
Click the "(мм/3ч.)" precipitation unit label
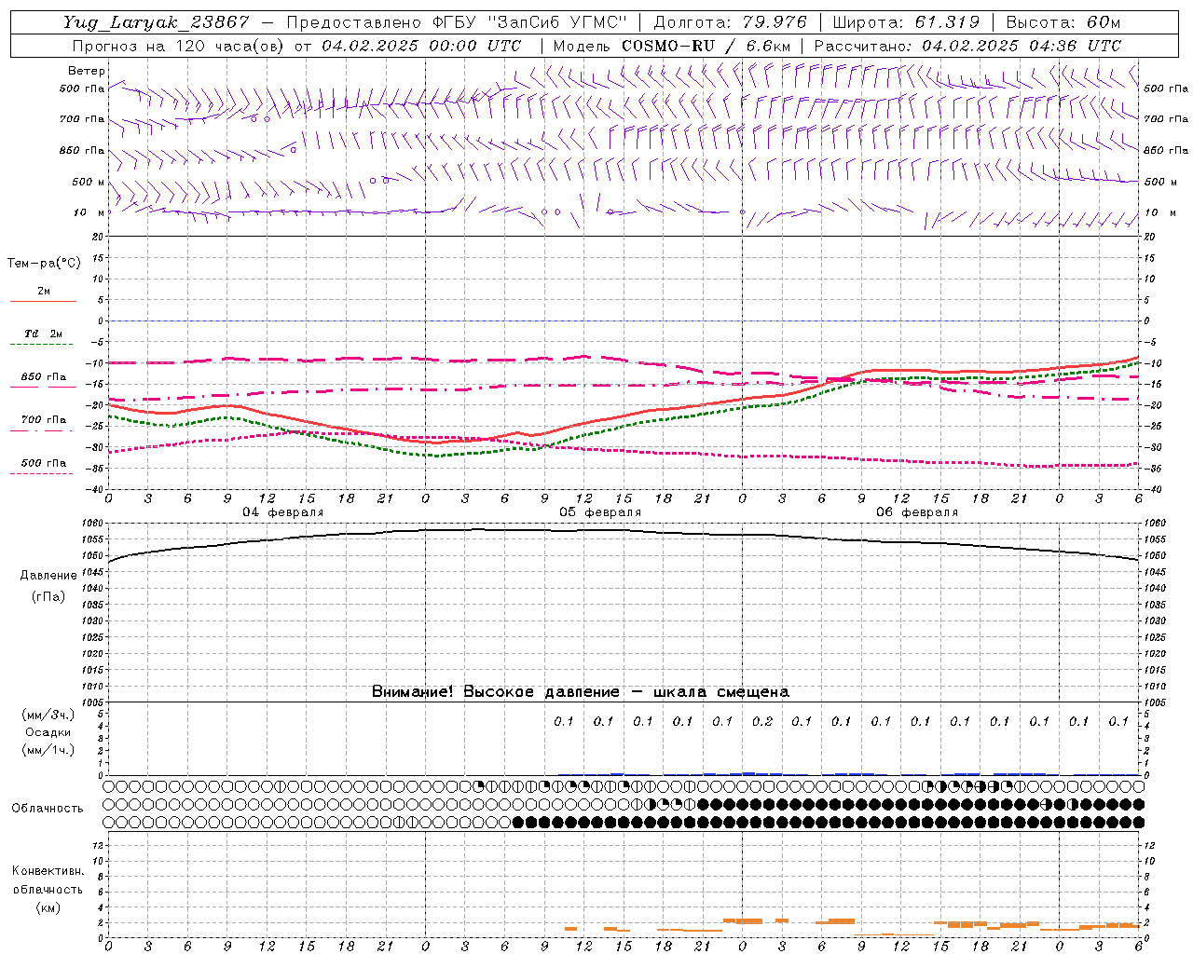click(x=48, y=715)
